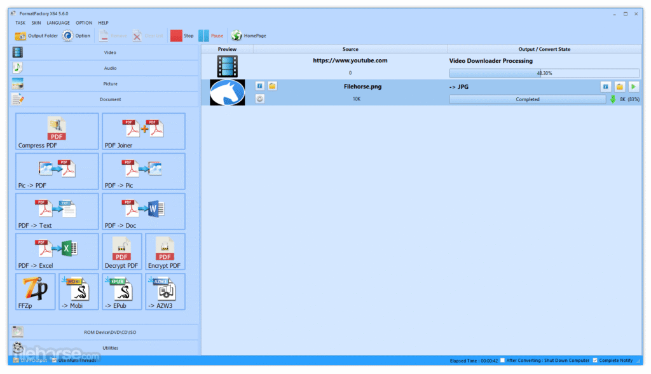
Task: Open the LANGUAGE menu
Action: pyautogui.click(x=58, y=22)
